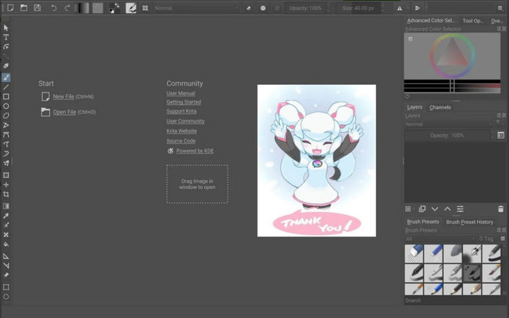Undo the last action
Screen dimensions: 509x318
click(x=54, y=7)
